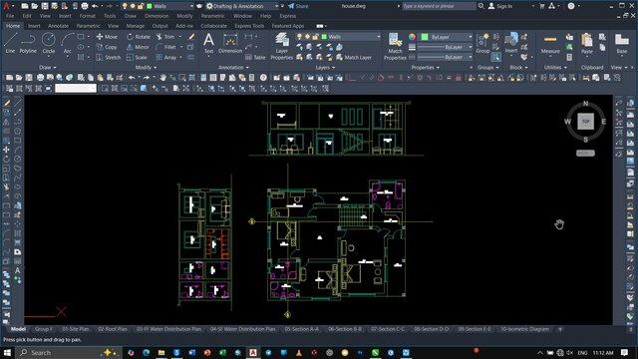
Task: Open the 10-Isometric Diagram layout tab
Action: click(x=524, y=329)
